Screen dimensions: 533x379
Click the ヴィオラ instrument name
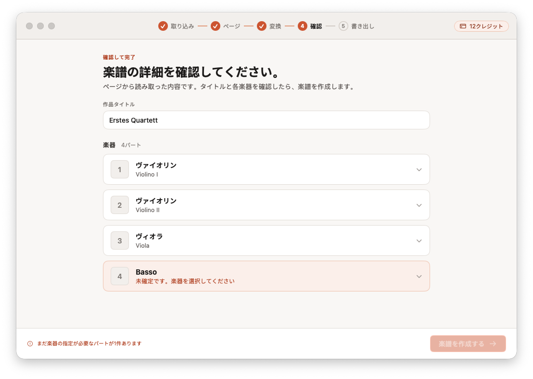pyautogui.click(x=149, y=237)
